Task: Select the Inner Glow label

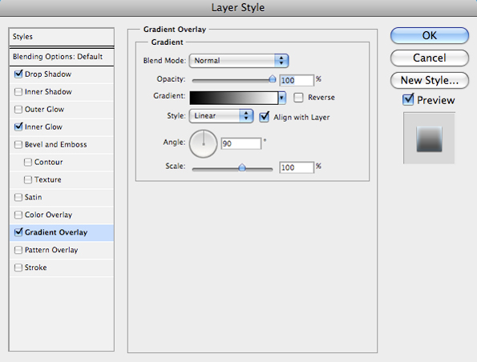Action: (x=43, y=127)
